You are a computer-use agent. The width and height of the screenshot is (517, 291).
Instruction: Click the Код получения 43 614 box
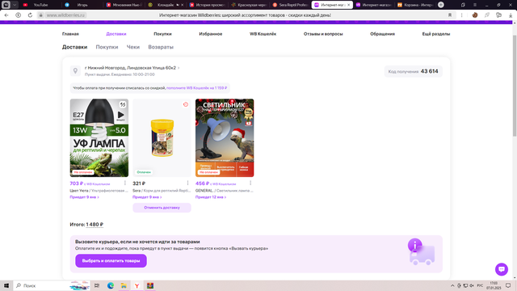pos(413,71)
